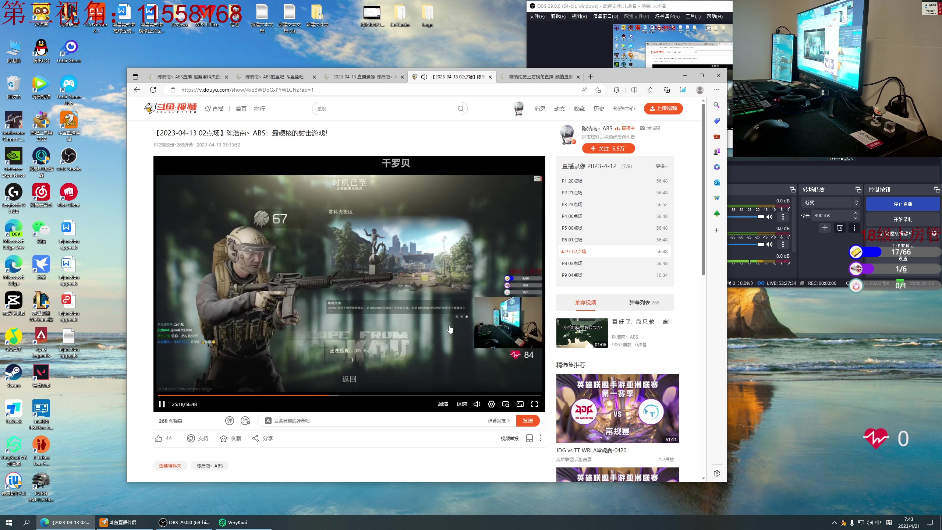Open OBS 工具(T) menu
Screen dimensions: 942x530
693,16
